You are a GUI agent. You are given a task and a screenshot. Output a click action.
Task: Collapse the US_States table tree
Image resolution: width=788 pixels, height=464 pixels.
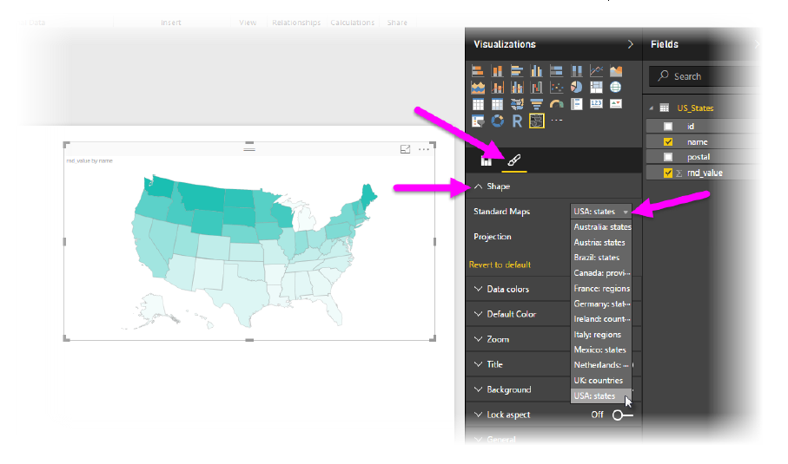(652, 108)
